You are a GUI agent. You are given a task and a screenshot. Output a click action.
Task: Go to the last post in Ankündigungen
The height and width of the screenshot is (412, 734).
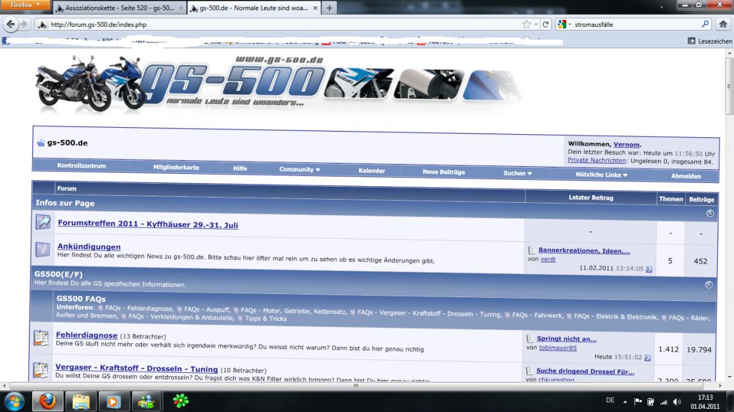click(649, 269)
